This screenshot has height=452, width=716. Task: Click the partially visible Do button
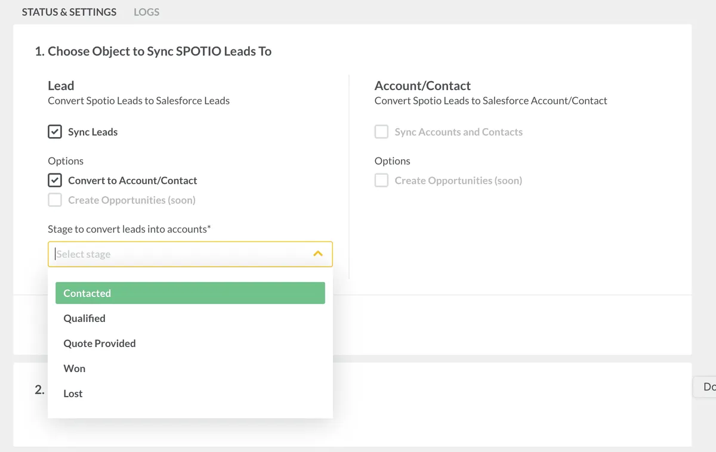(707, 387)
